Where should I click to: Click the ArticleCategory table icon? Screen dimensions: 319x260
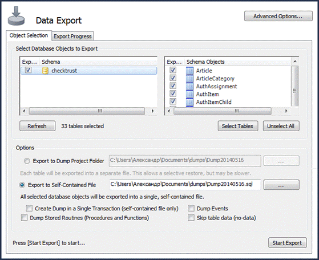[189, 79]
